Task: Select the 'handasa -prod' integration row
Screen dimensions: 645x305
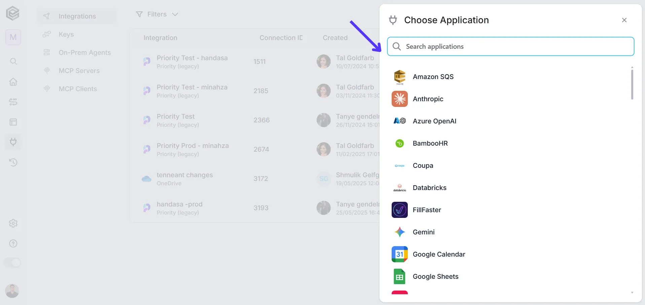Action: point(255,208)
